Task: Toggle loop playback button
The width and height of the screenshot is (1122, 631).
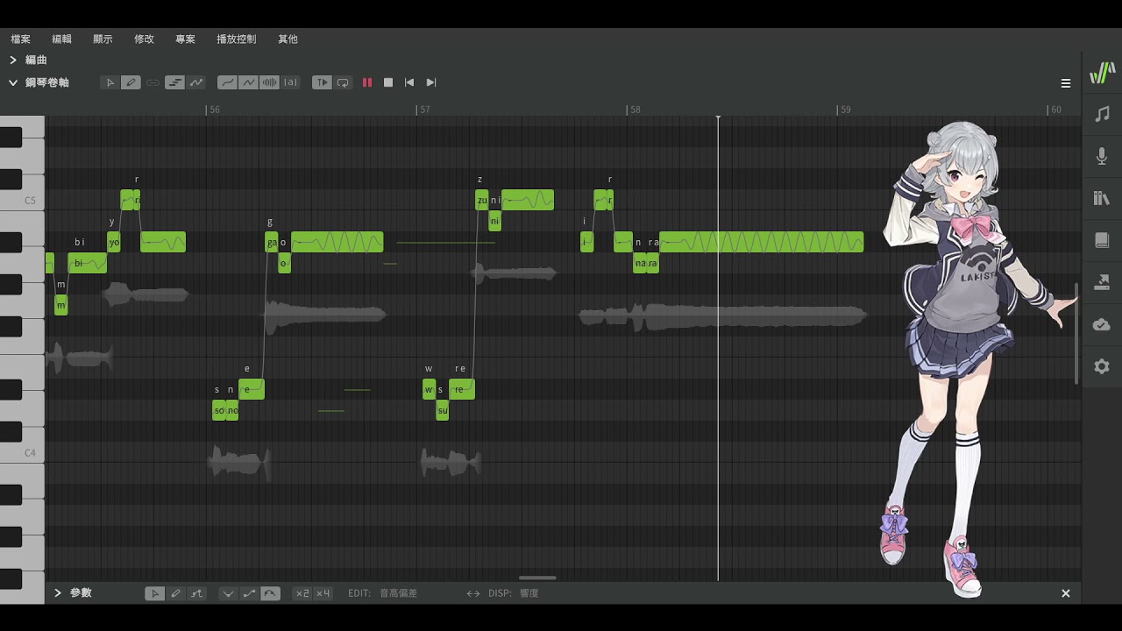Action: pyautogui.click(x=343, y=82)
